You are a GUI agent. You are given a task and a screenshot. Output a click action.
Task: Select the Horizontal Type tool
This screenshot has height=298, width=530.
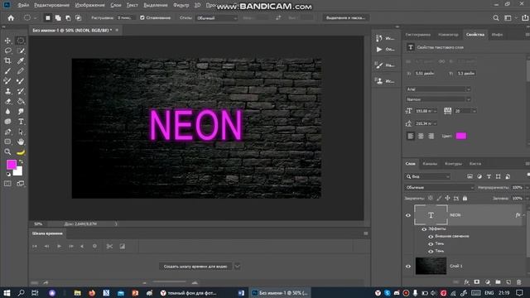pyautogui.click(x=21, y=122)
